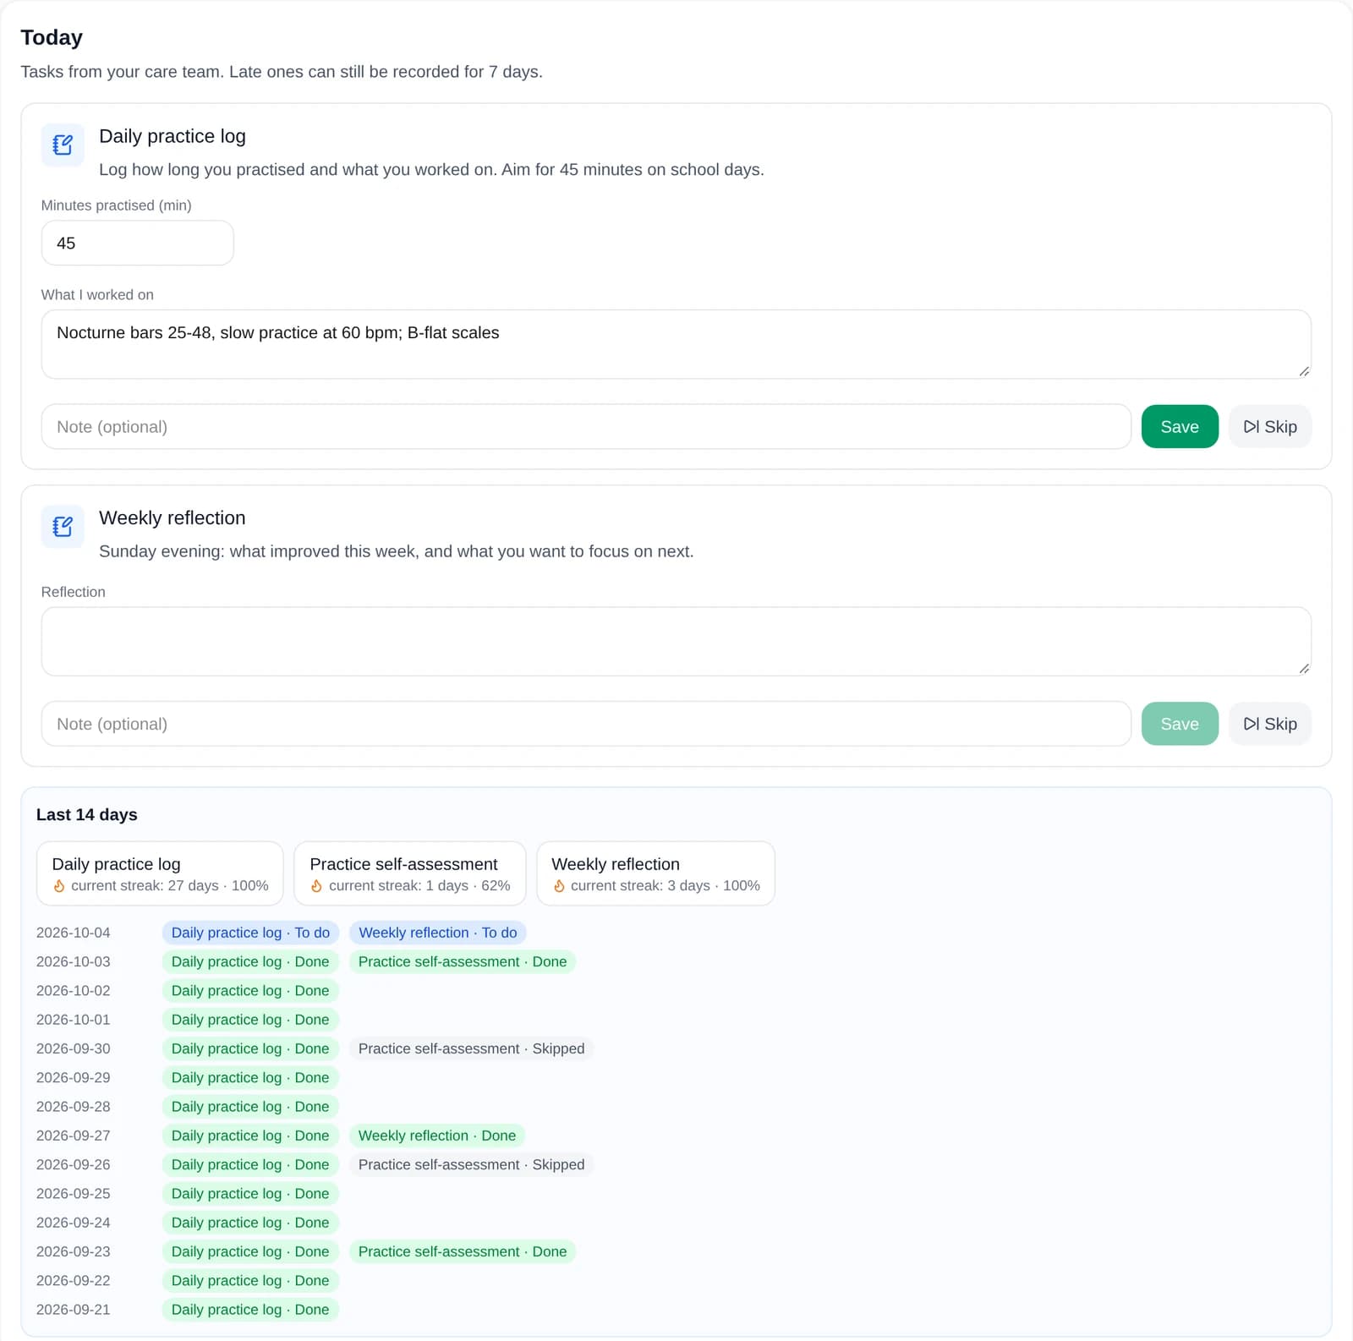Screen dimensions: 1353x1341
Task: Click the date 2026-10-04
Action: click(73, 933)
